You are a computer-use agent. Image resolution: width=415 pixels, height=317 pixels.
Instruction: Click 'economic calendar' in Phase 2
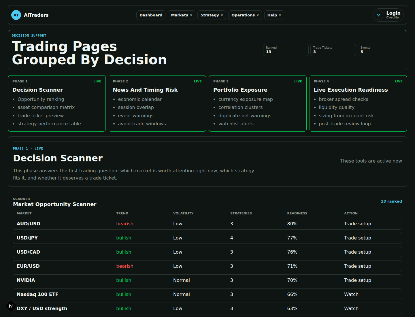click(140, 99)
